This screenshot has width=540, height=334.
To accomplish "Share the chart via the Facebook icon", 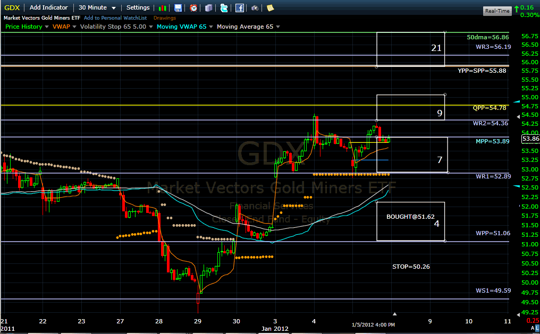I will pos(240,8).
